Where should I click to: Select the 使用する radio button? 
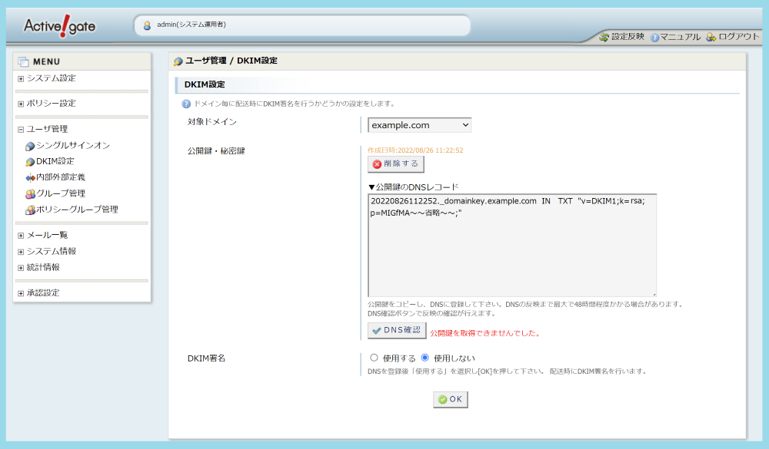click(373, 357)
